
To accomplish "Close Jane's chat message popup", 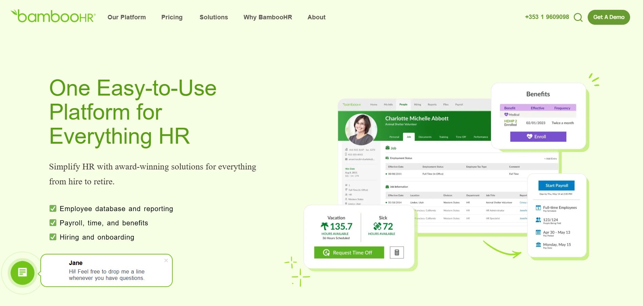I will pos(166,261).
